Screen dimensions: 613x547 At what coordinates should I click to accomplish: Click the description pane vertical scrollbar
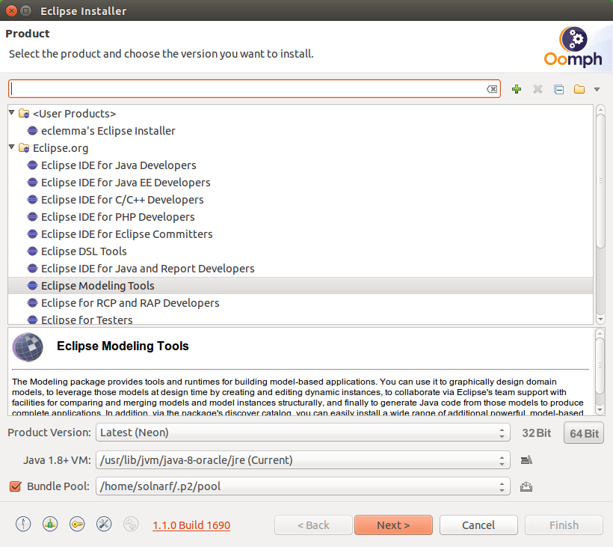(600, 366)
